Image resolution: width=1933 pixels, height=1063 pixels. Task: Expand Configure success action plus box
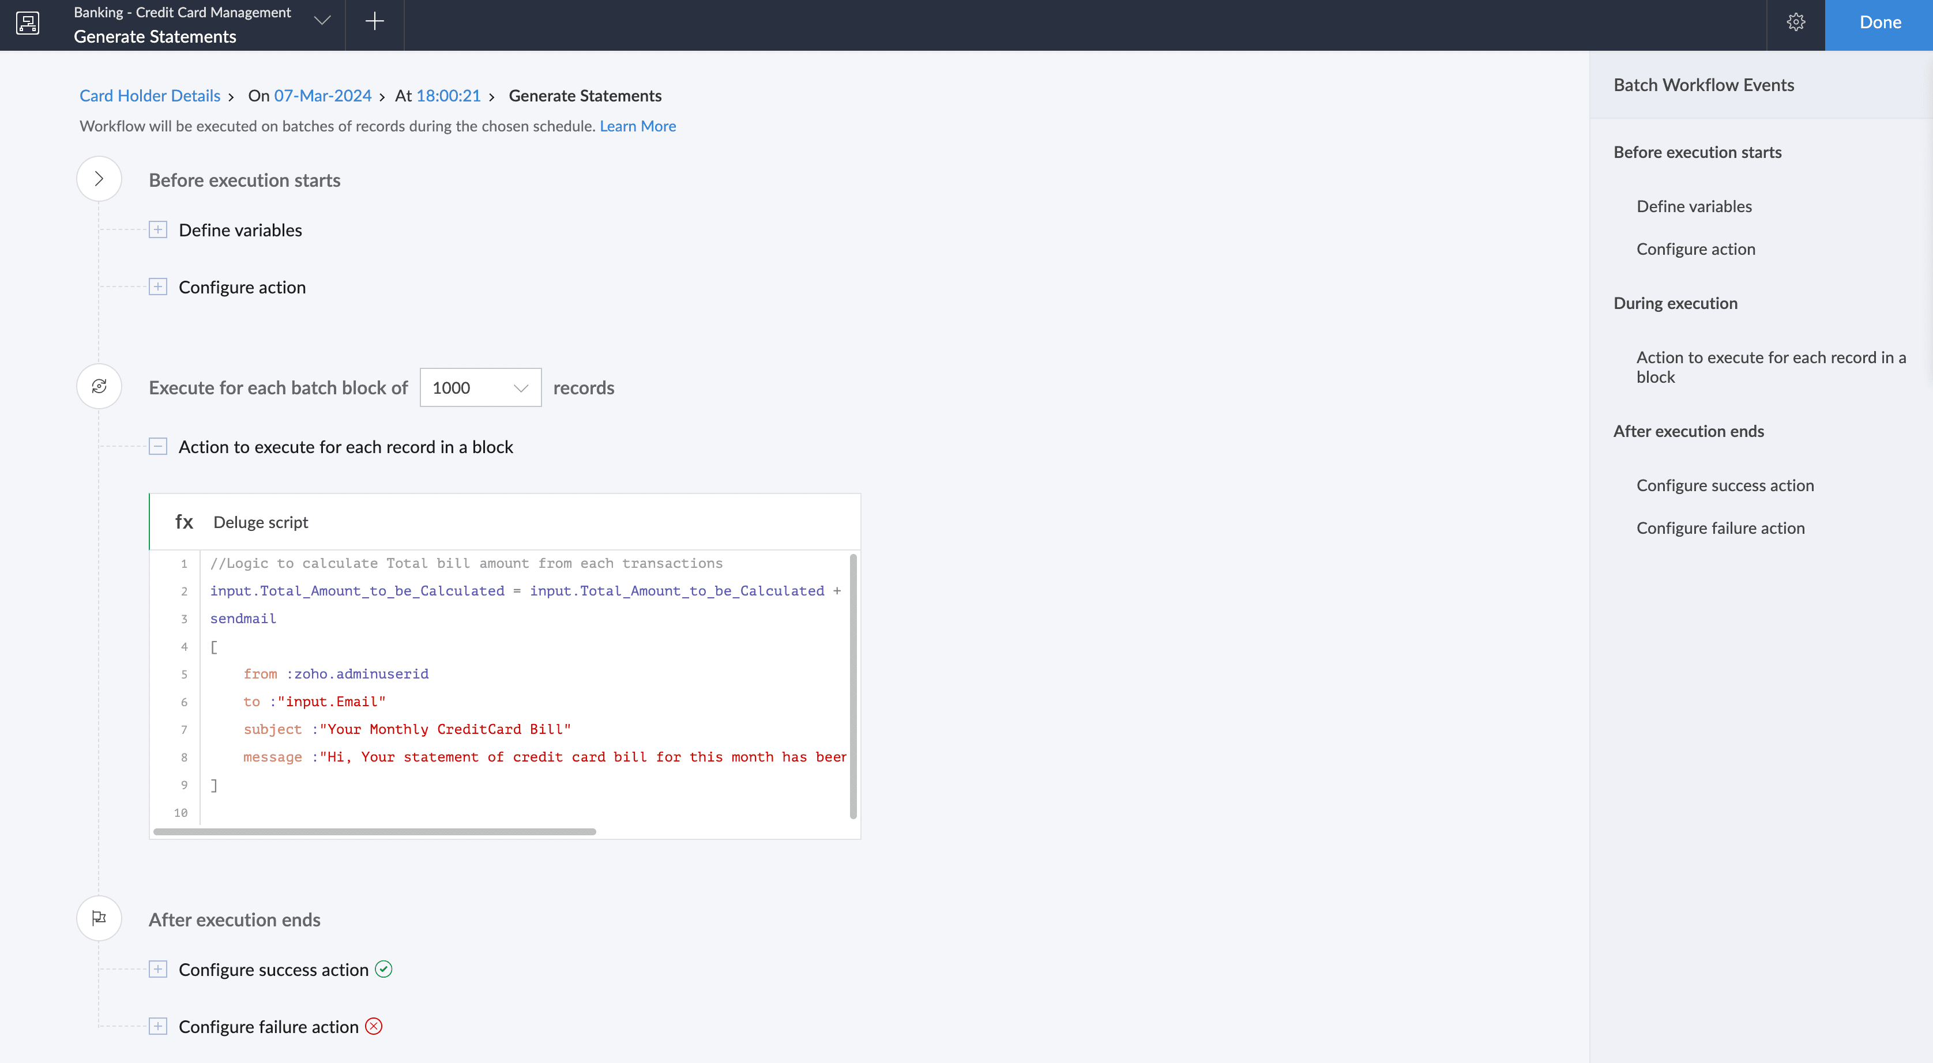pos(157,969)
